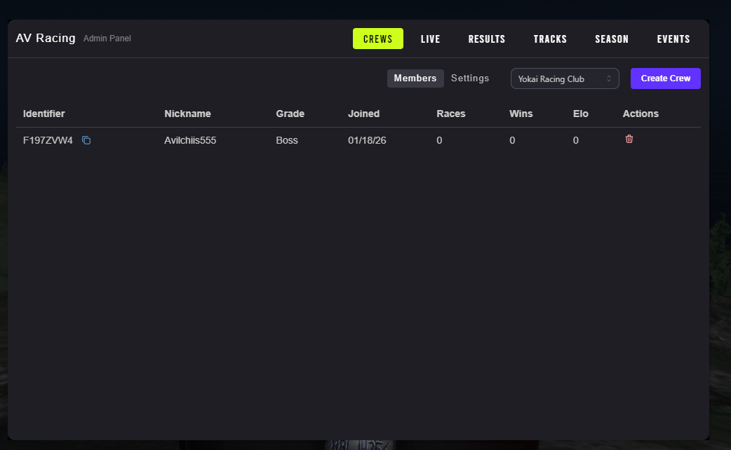The image size is (731, 450).
Task: Click the Identifier column header
Action: pos(44,114)
